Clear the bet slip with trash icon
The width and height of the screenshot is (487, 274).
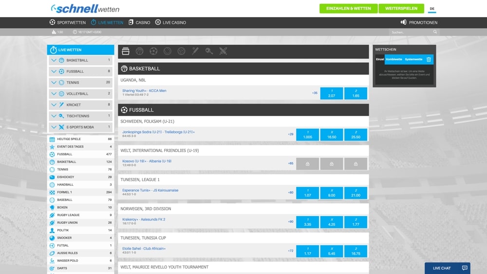click(429, 59)
